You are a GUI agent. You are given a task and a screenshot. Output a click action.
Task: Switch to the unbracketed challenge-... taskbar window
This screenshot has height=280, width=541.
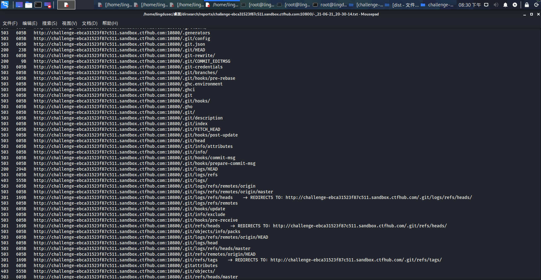click(437, 5)
